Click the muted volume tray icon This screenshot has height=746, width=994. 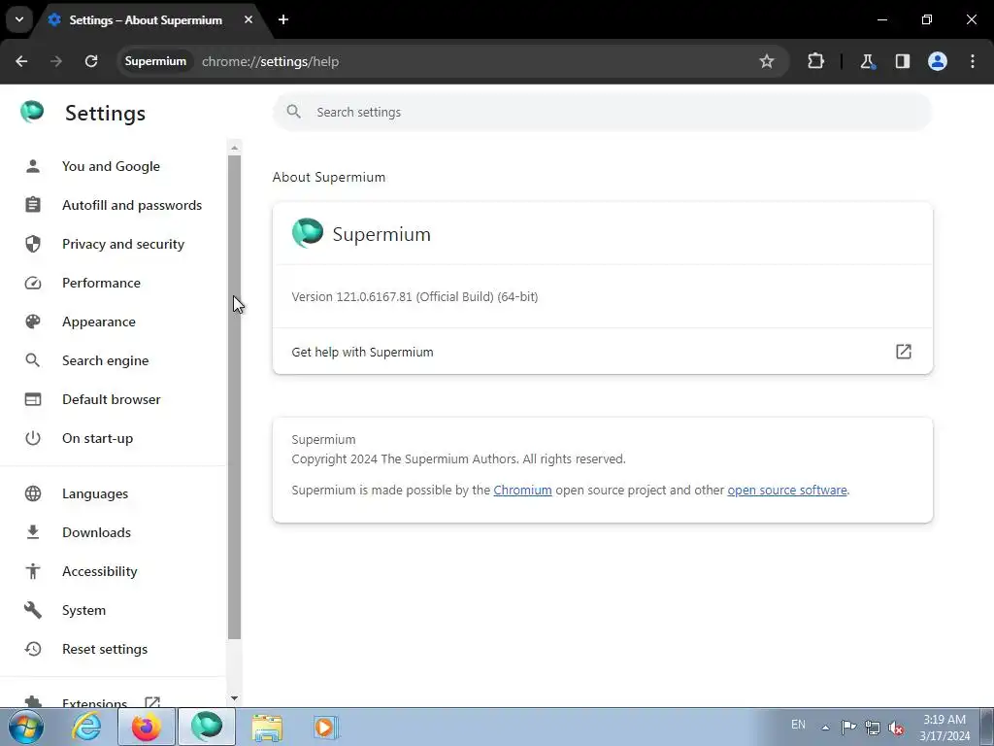pyautogui.click(x=896, y=728)
